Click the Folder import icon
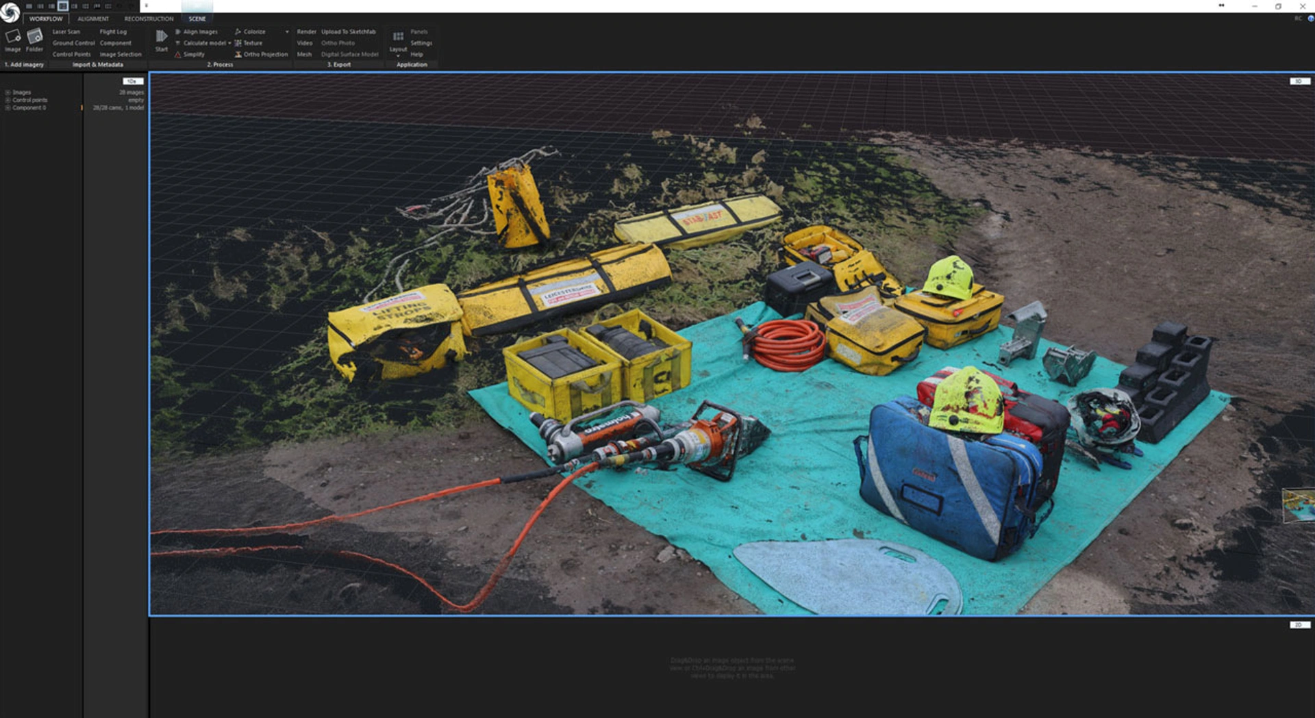 (x=34, y=37)
